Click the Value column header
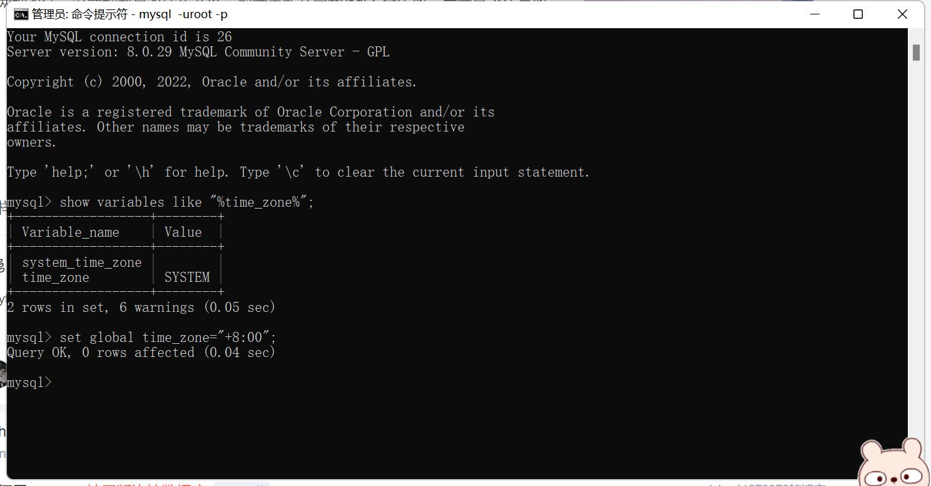This screenshot has height=486, width=931. pyautogui.click(x=183, y=232)
